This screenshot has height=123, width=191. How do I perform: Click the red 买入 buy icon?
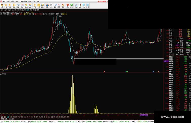click(68, 6)
